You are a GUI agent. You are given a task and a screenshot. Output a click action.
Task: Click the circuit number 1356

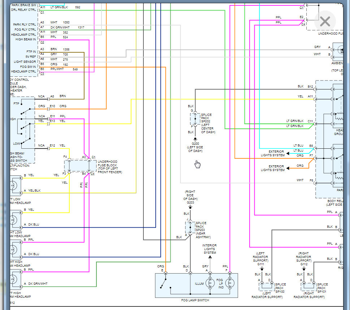pyautogui.click(x=66, y=49)
